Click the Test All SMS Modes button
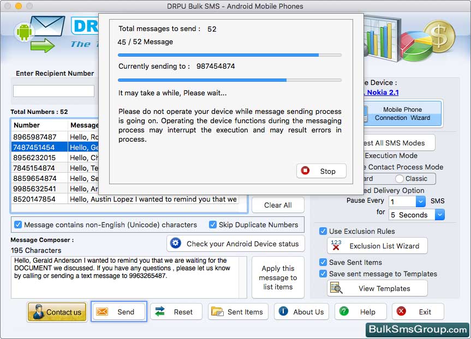The width and height of the screenshot is (471, 339). (x=399, y=143)
